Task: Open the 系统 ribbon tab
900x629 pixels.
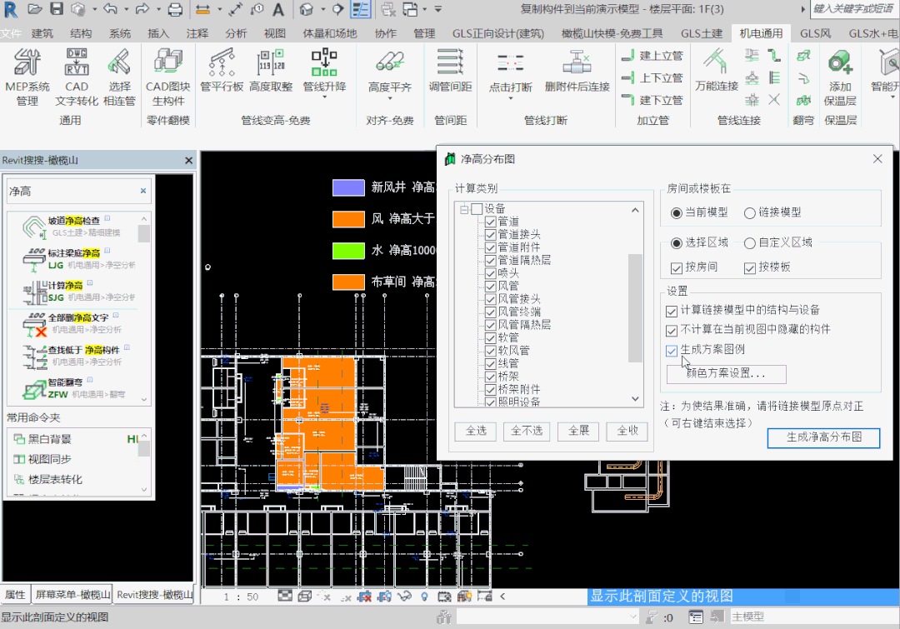Action: click(120, 33)
